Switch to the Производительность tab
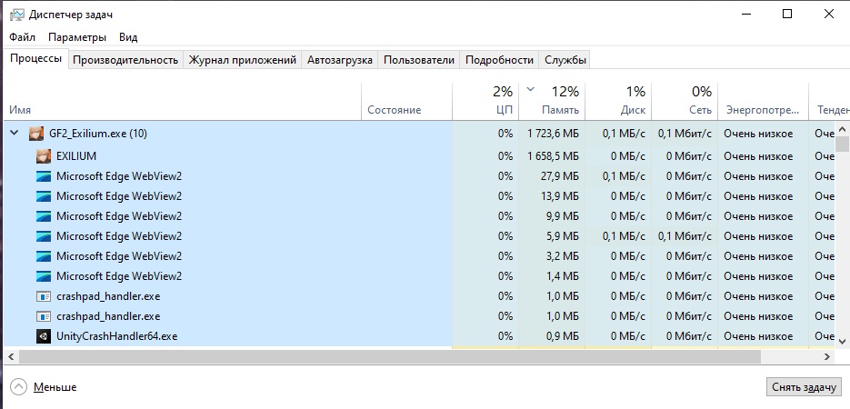This screenshot has width=850, height=409. [x=125, y=60]
